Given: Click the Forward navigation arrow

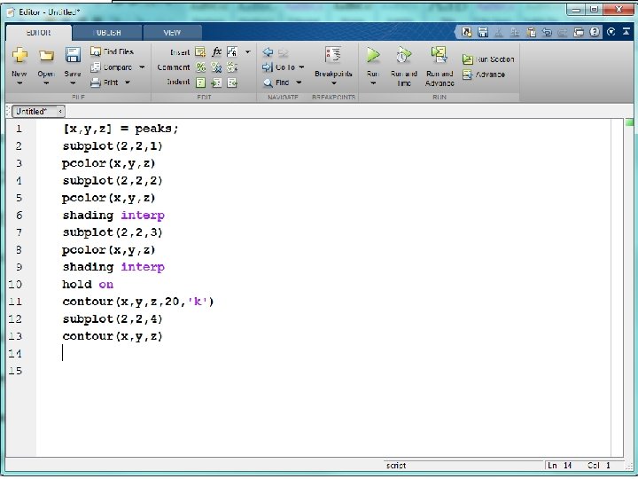Looking at the screenshot, I should click(284, 52).
